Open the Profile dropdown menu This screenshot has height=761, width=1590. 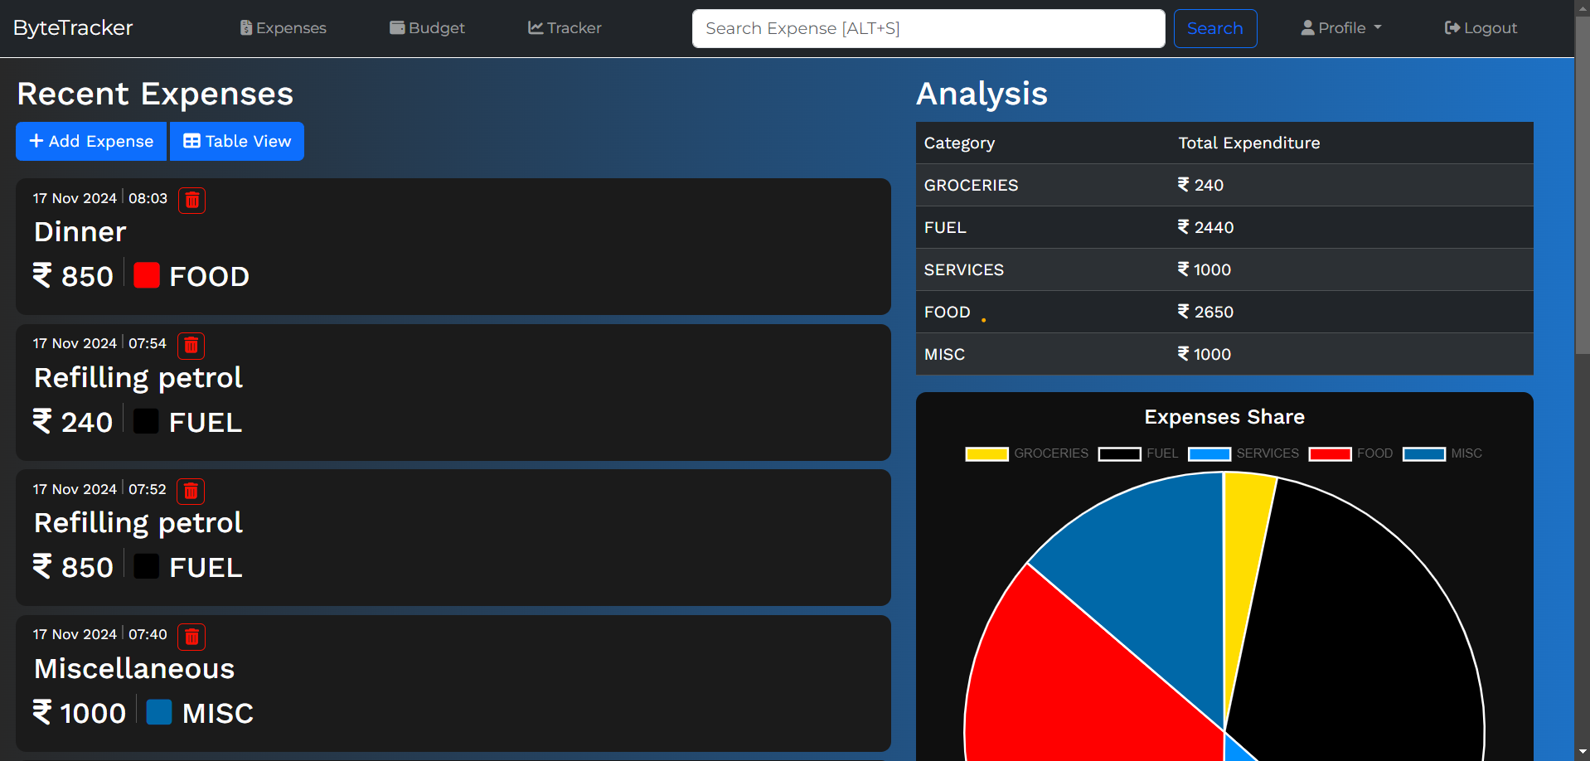click(x=1341, y=28)
